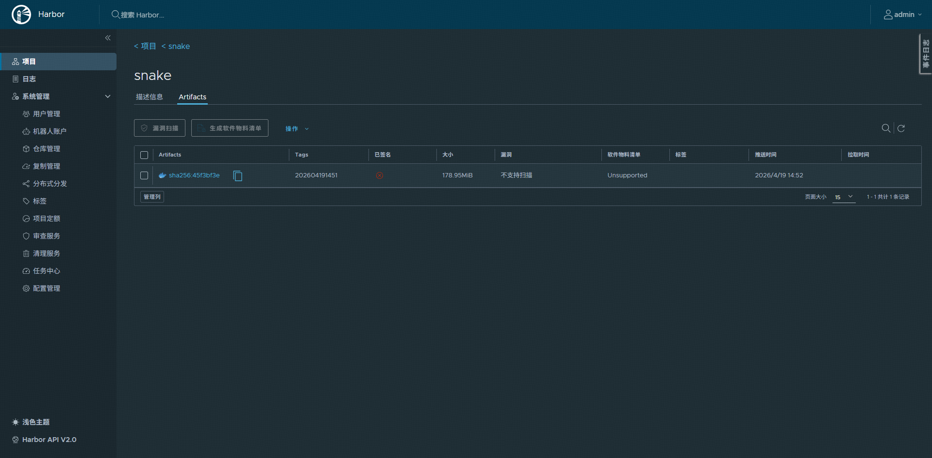
Task: Click the admin user avatar icon
Action: (888, 15)
